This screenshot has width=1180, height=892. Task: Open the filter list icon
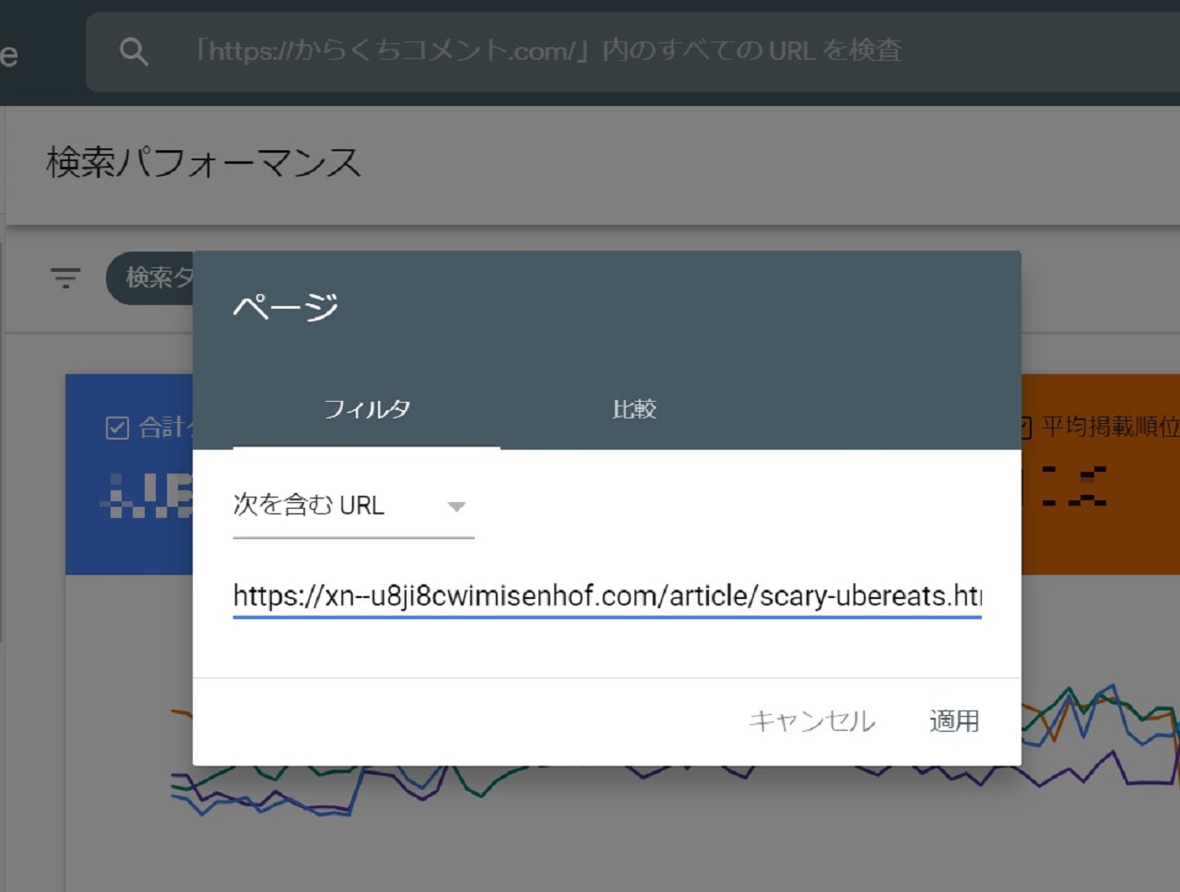(x=65, y=276)
